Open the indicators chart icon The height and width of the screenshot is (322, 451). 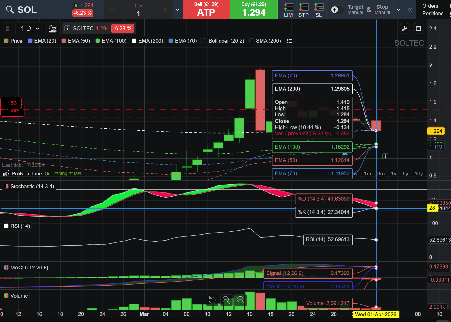(53, 28)
